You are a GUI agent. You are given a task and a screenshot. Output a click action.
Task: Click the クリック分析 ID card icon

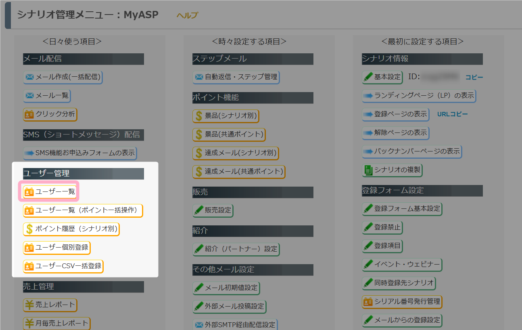pos(29,114)
